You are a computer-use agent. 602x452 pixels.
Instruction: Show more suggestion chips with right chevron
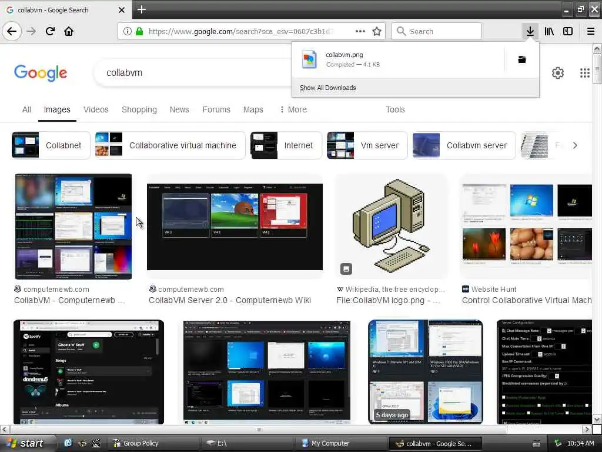click(575, 145)
